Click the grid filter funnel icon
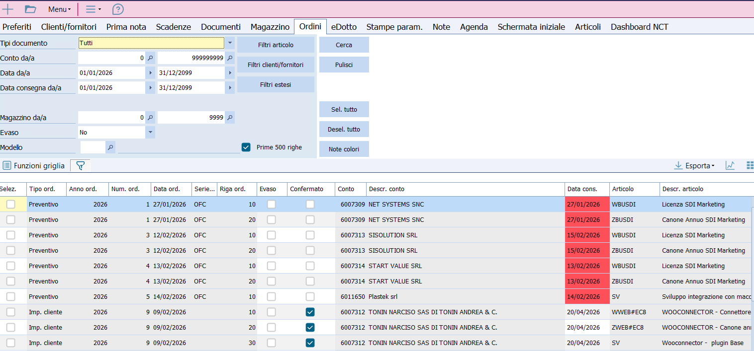 [80, 166]
